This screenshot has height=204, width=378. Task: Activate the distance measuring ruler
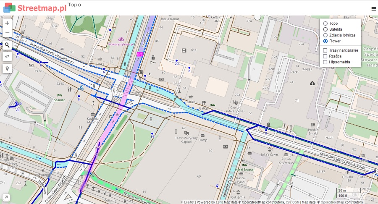[x=7, y=57]
